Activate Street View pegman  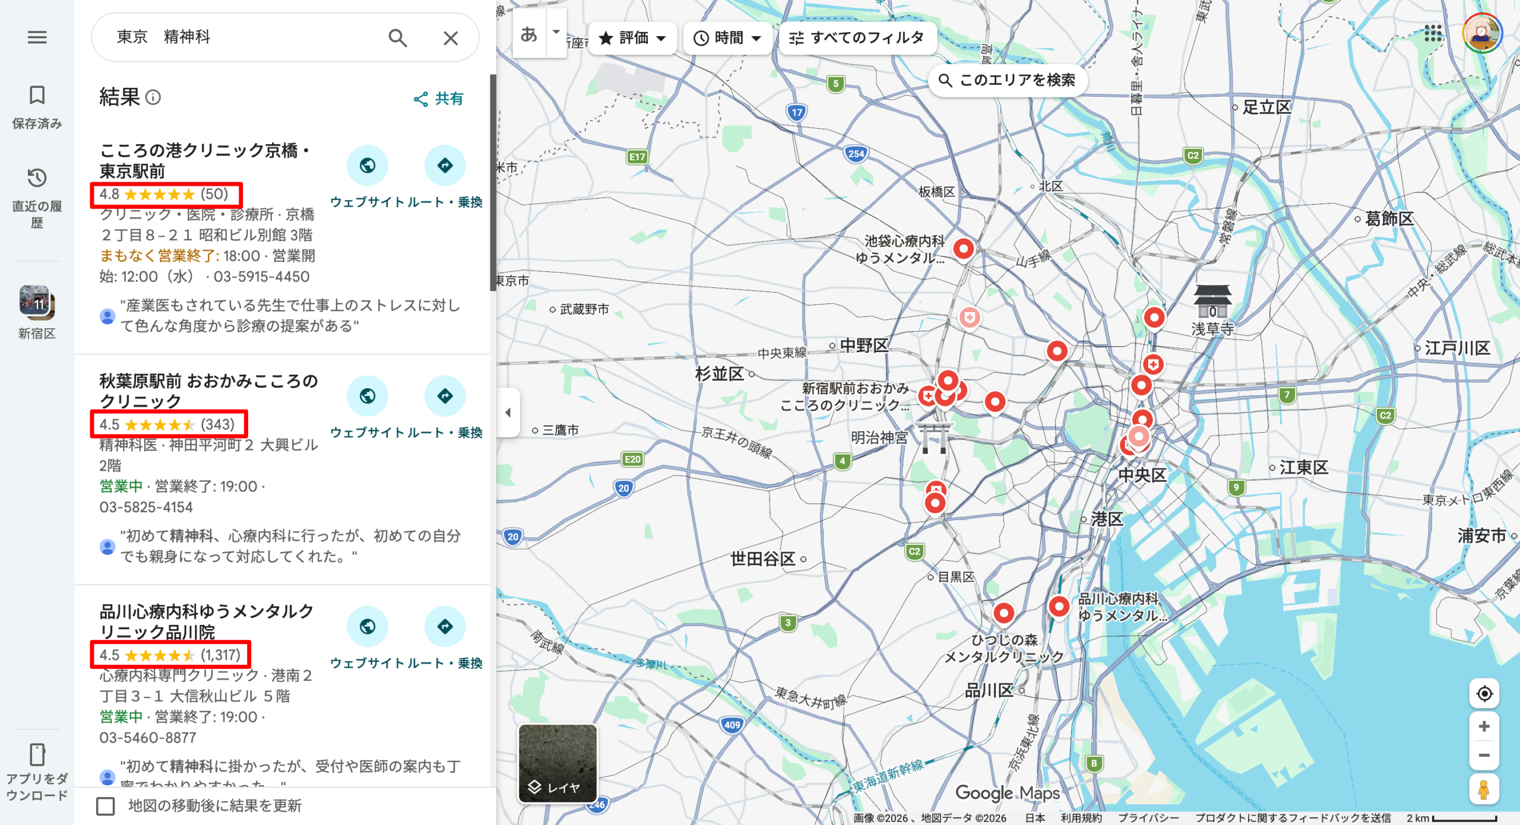coord(1484,789)
